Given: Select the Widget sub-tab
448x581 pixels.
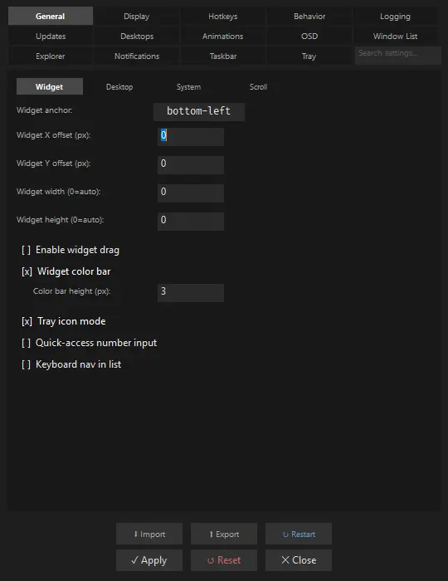Looking at the screenshot, I should 50,86.
